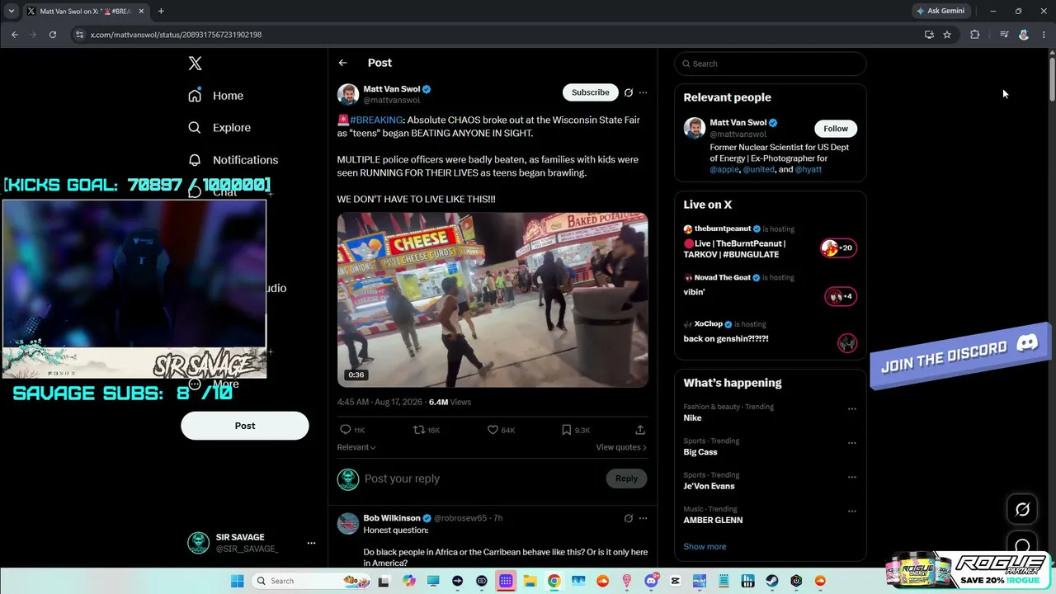Click the Windows taskbar Search box
The image size is (1056, 594).
pos(312,581)
